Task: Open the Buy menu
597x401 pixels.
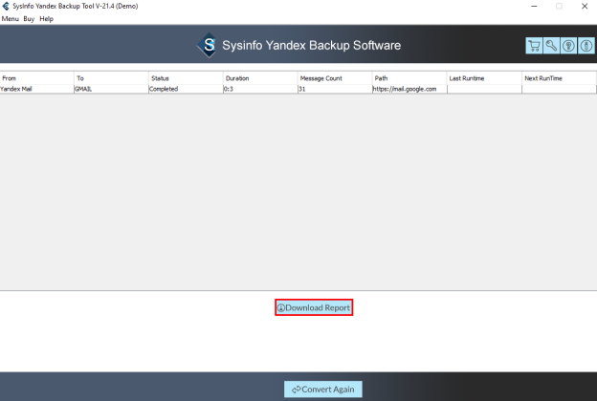Action: coord(29,19)
